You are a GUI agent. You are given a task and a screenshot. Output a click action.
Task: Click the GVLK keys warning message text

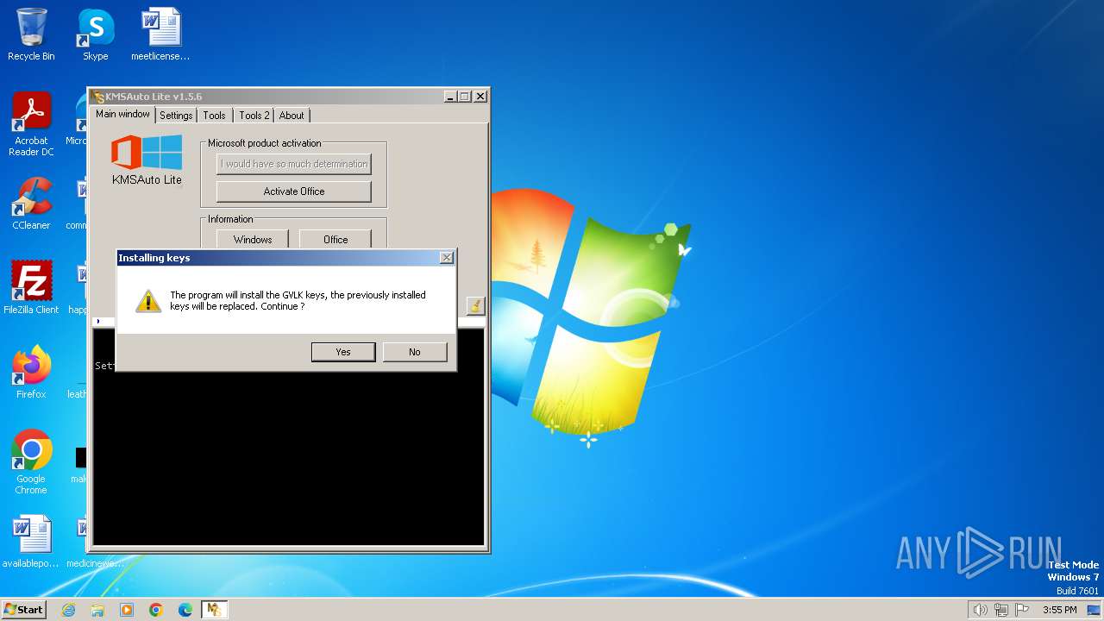coord(298,300)
